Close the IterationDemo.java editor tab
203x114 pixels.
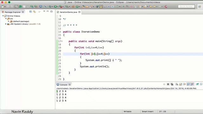[x=79, y=12]
